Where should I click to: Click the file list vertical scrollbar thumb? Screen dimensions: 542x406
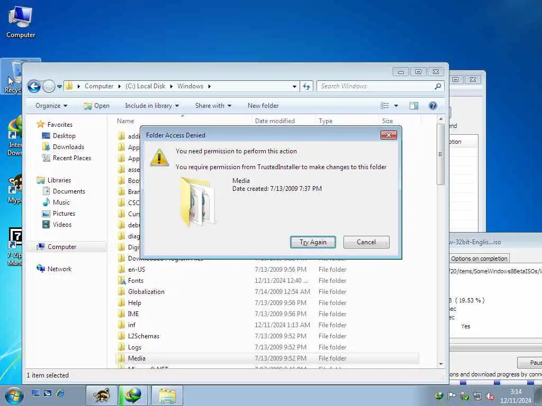[440, 154]
